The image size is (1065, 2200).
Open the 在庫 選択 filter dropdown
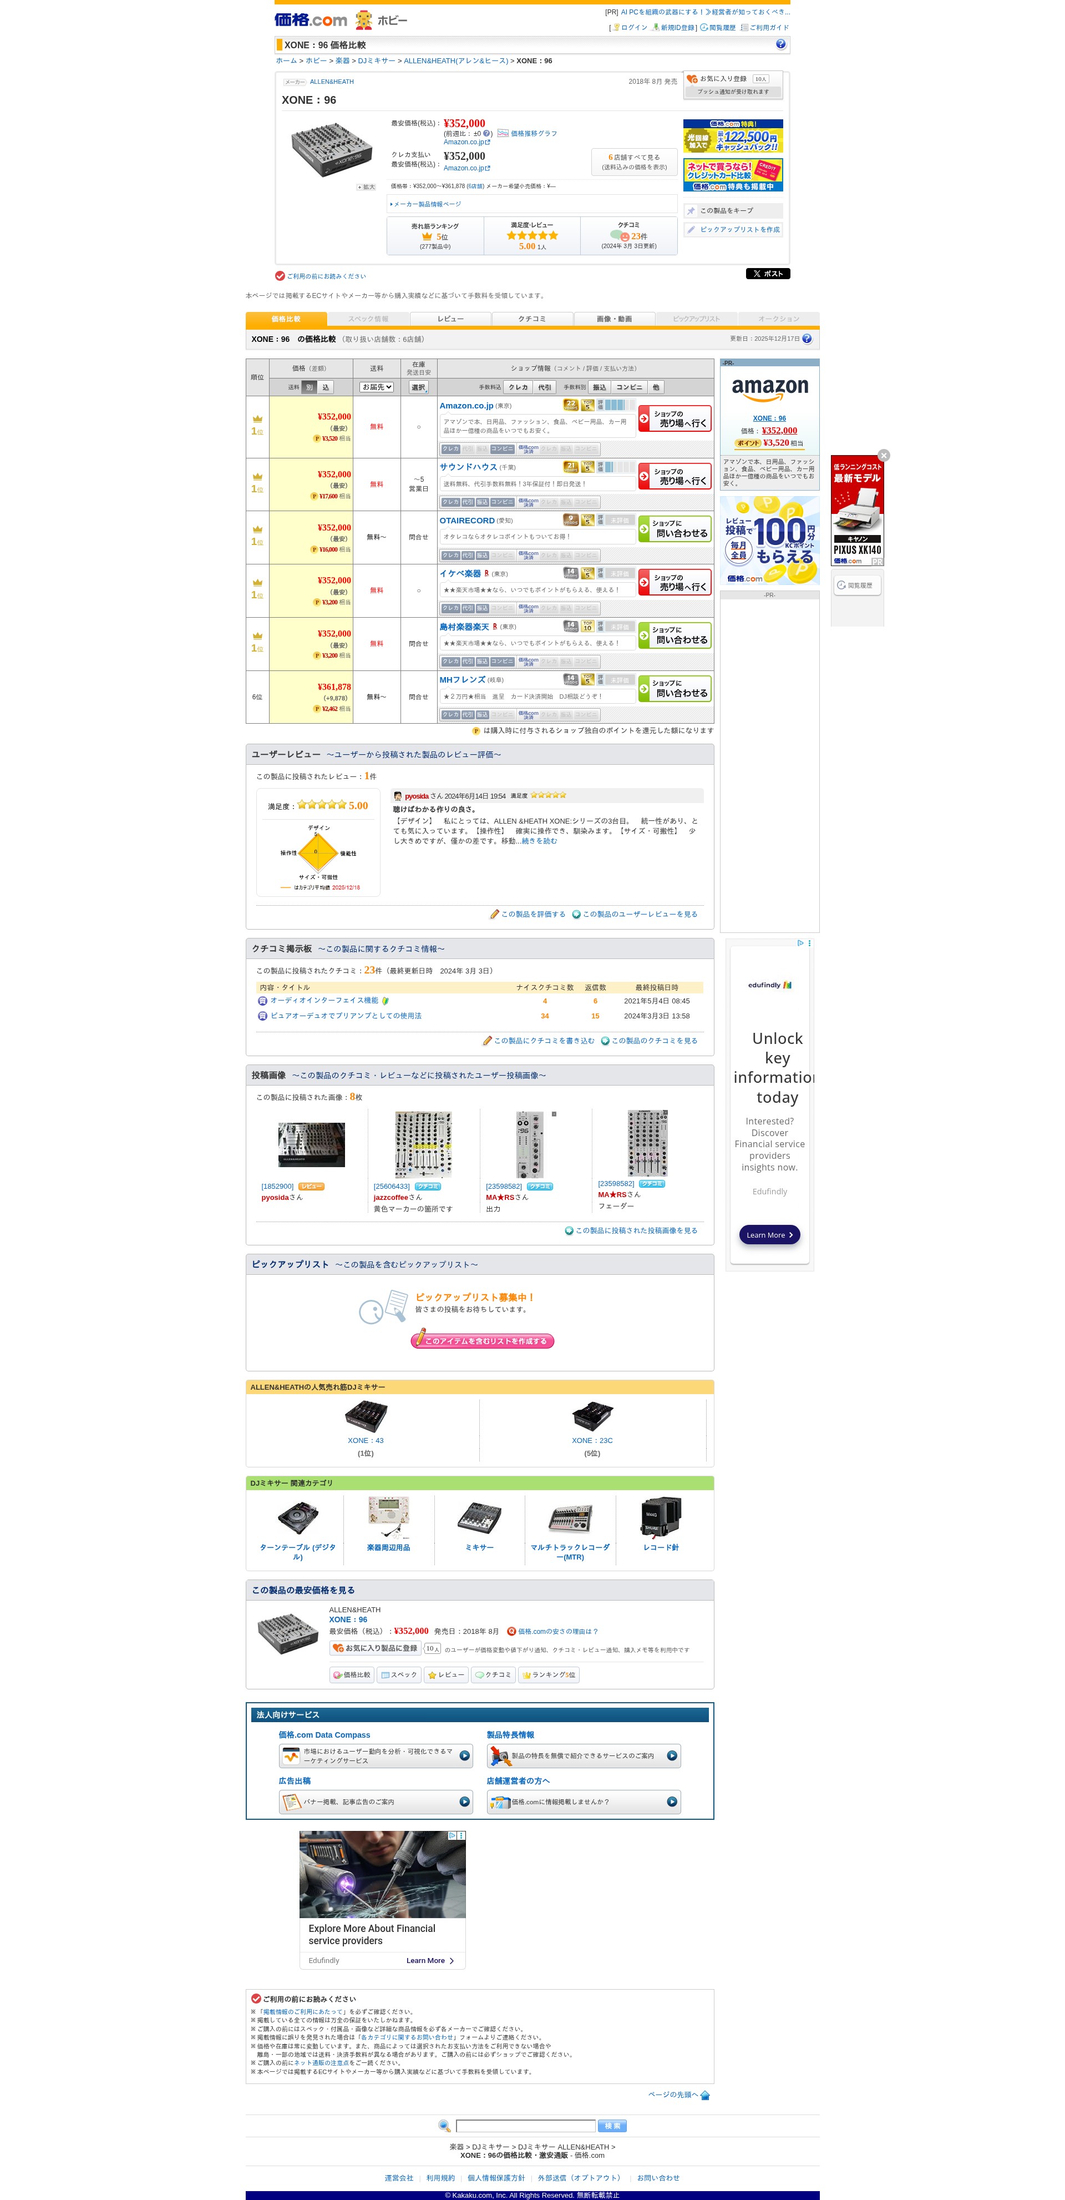coord(418,387)
